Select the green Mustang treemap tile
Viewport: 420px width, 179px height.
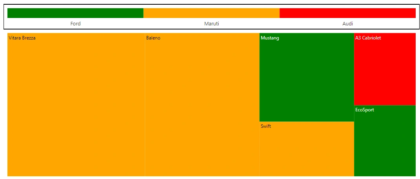tap(307, 77)
